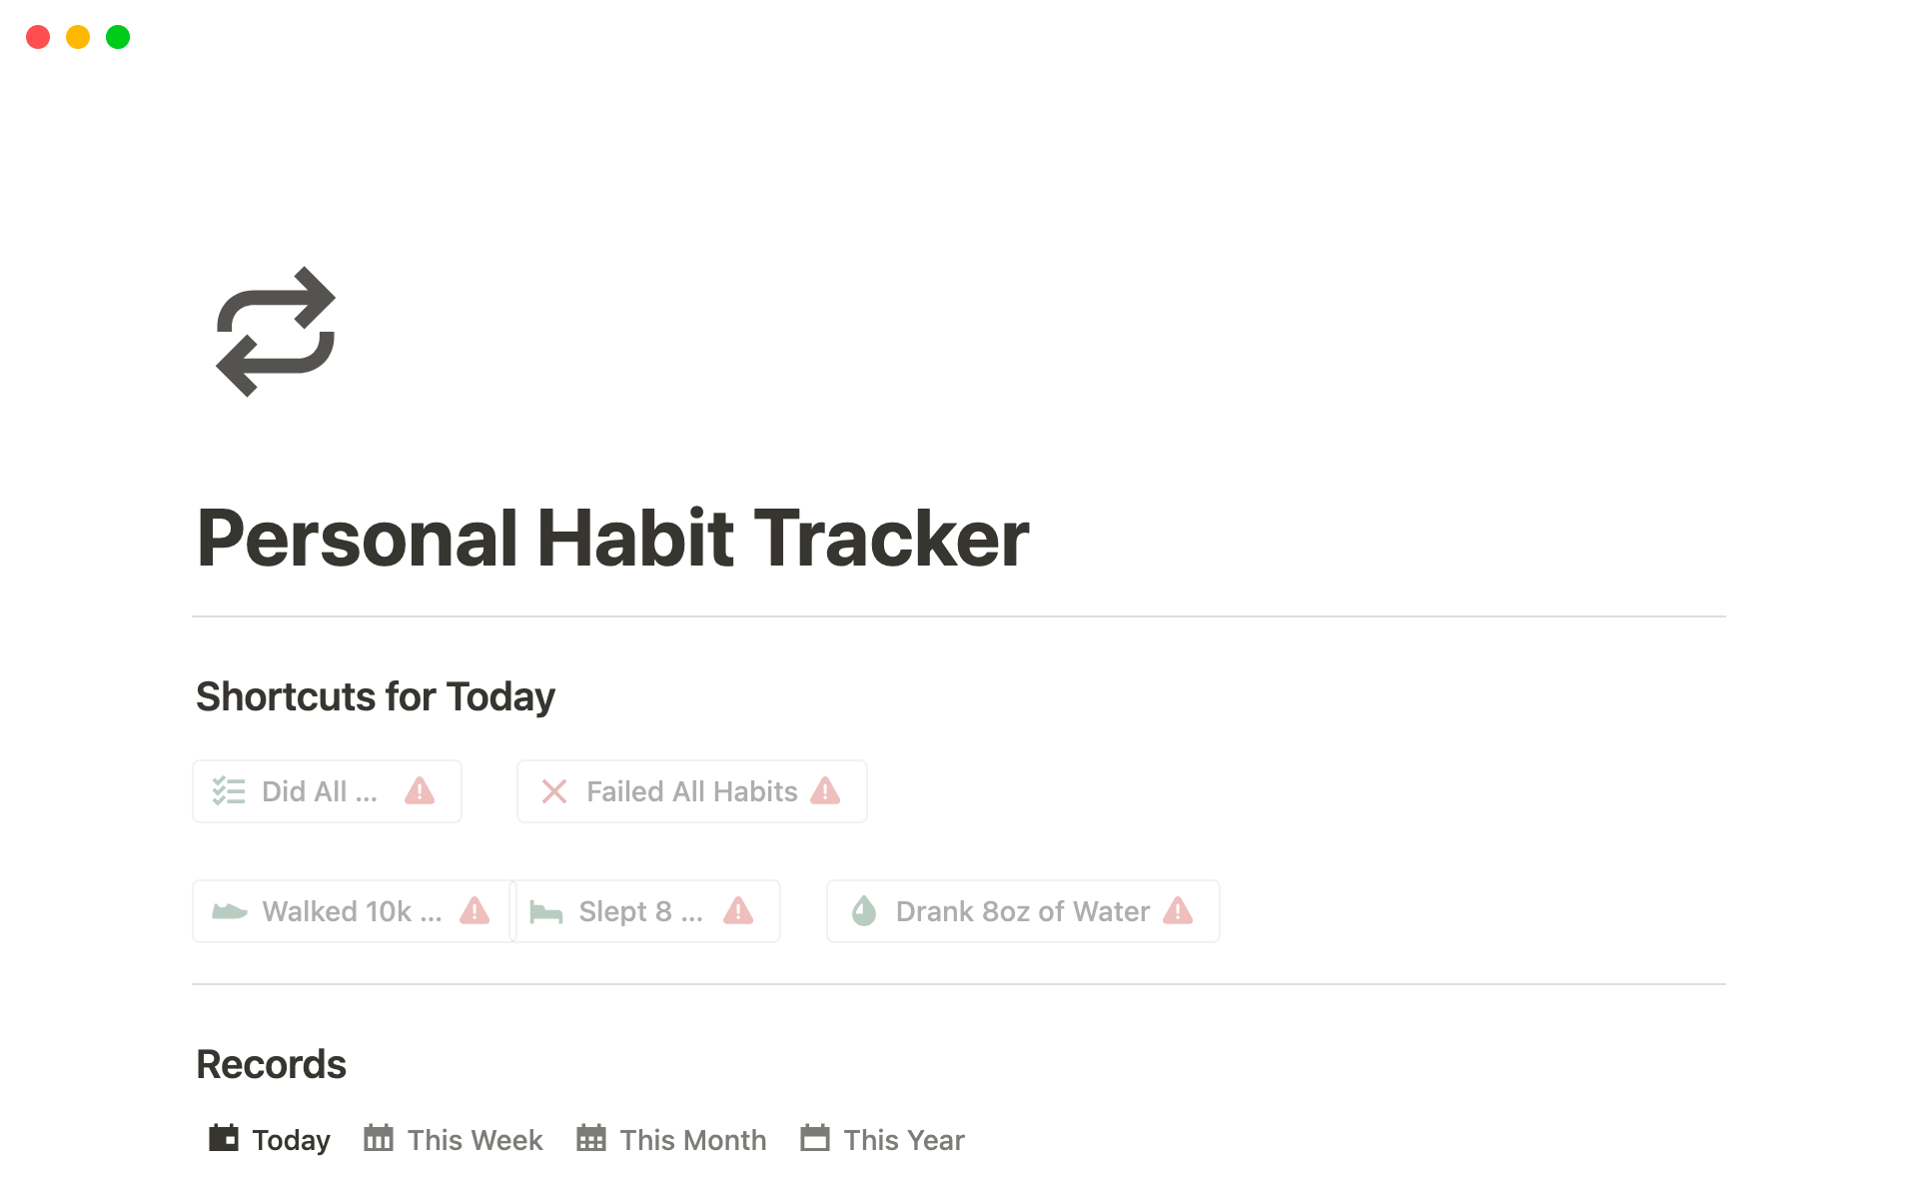Click warning triangle on Drank 8oz of Water

(1178, 911)
